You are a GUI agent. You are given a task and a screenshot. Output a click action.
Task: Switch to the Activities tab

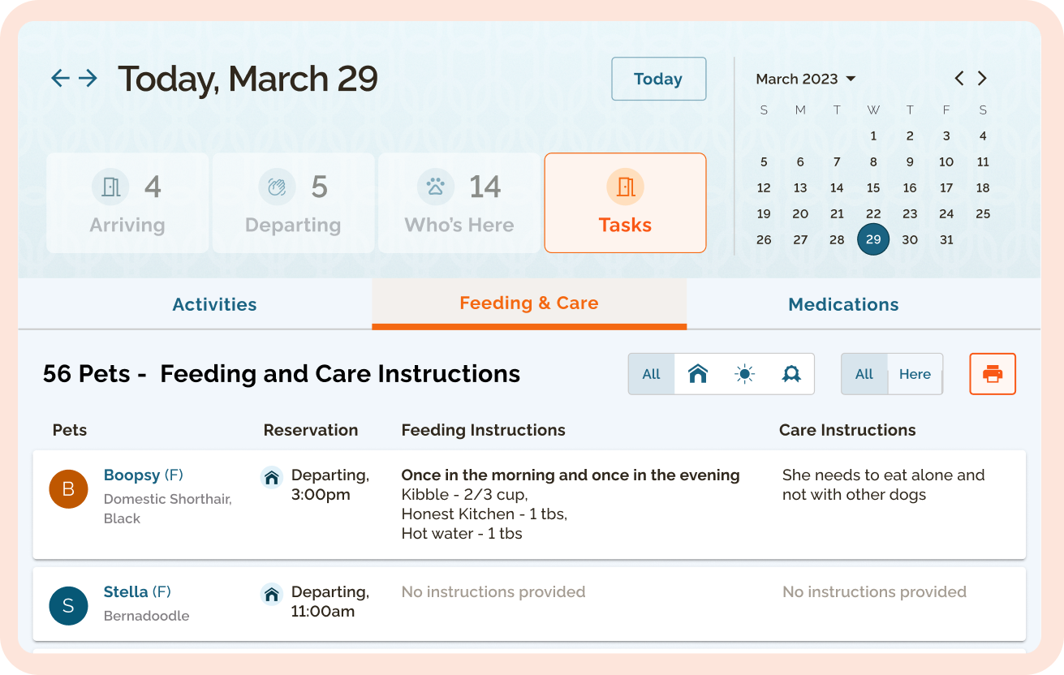(214, 304)
